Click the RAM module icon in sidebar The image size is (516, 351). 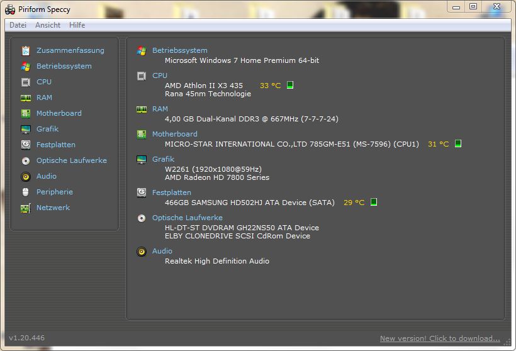coord(26,97)
